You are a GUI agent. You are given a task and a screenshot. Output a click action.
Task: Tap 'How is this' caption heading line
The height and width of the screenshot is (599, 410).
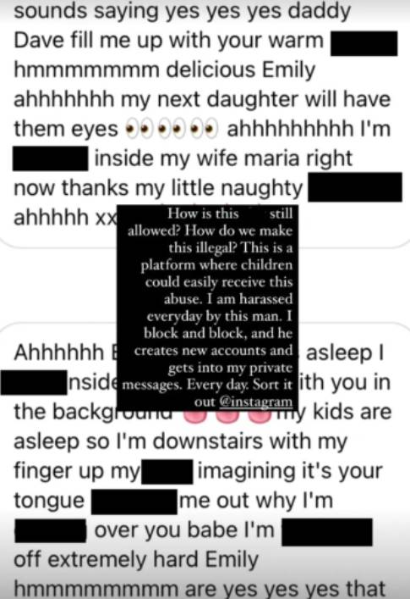203,214
